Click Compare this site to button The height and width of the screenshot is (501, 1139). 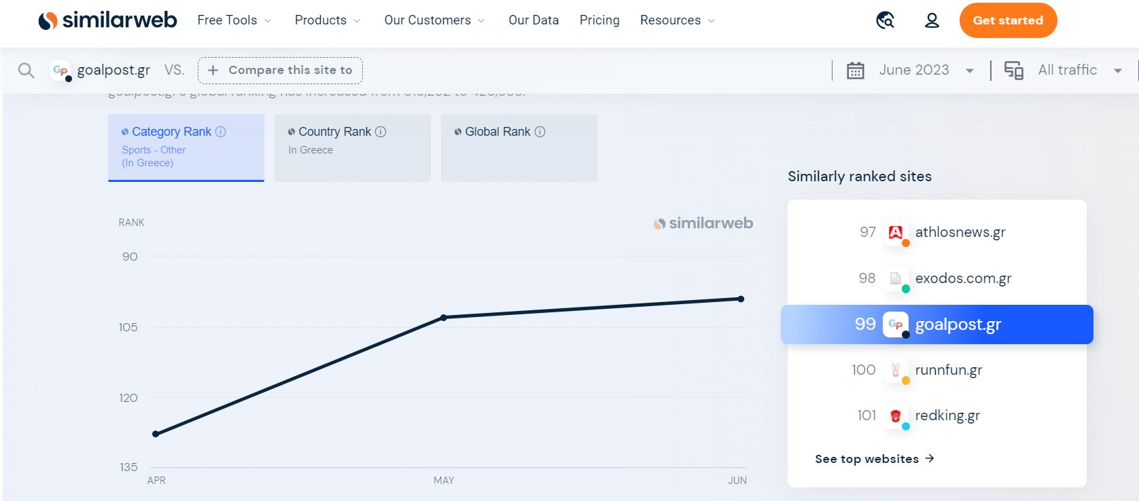coord(280,71)
